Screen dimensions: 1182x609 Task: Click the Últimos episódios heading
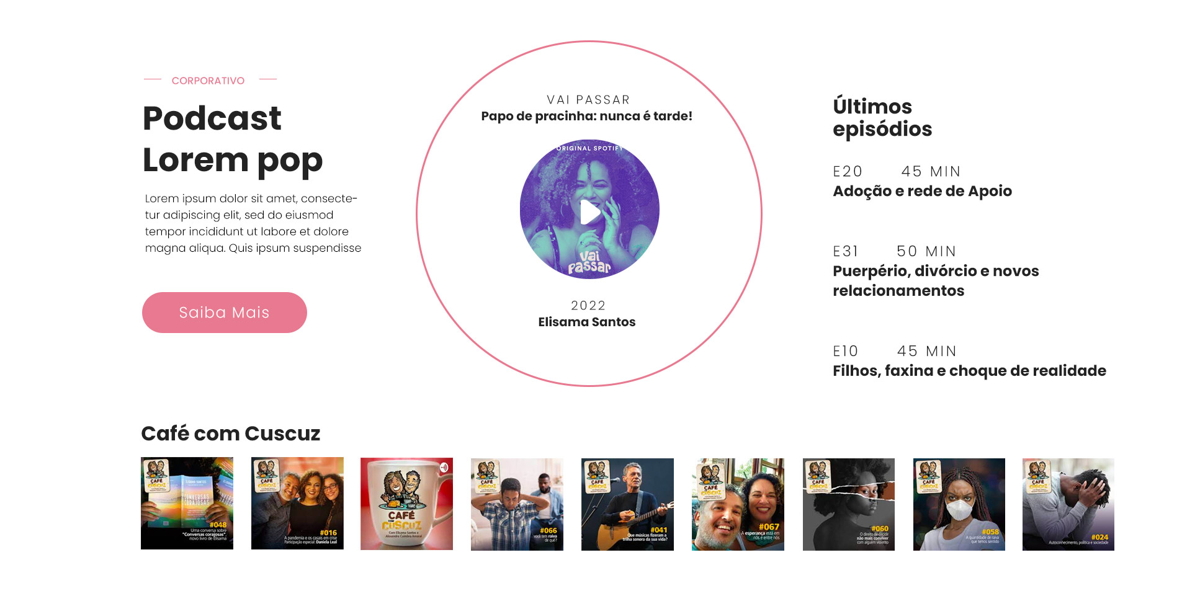[x=882, y=117]
